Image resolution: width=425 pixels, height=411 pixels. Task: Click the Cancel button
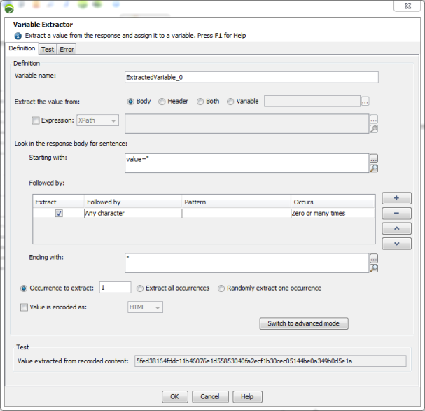[x=210, y=396]
